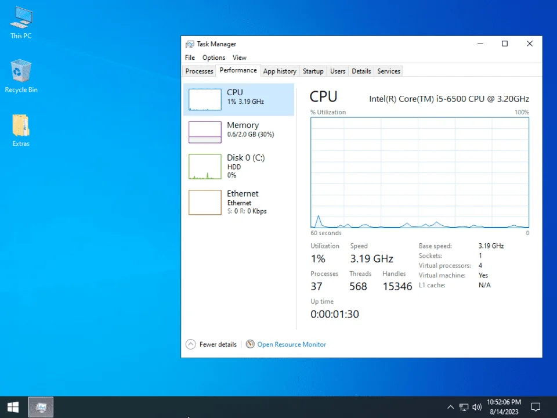The height and width of the screenshot is (418, 557).
Task: Click the Intel Core i5-6500 processor name
Action: point(449,99)
